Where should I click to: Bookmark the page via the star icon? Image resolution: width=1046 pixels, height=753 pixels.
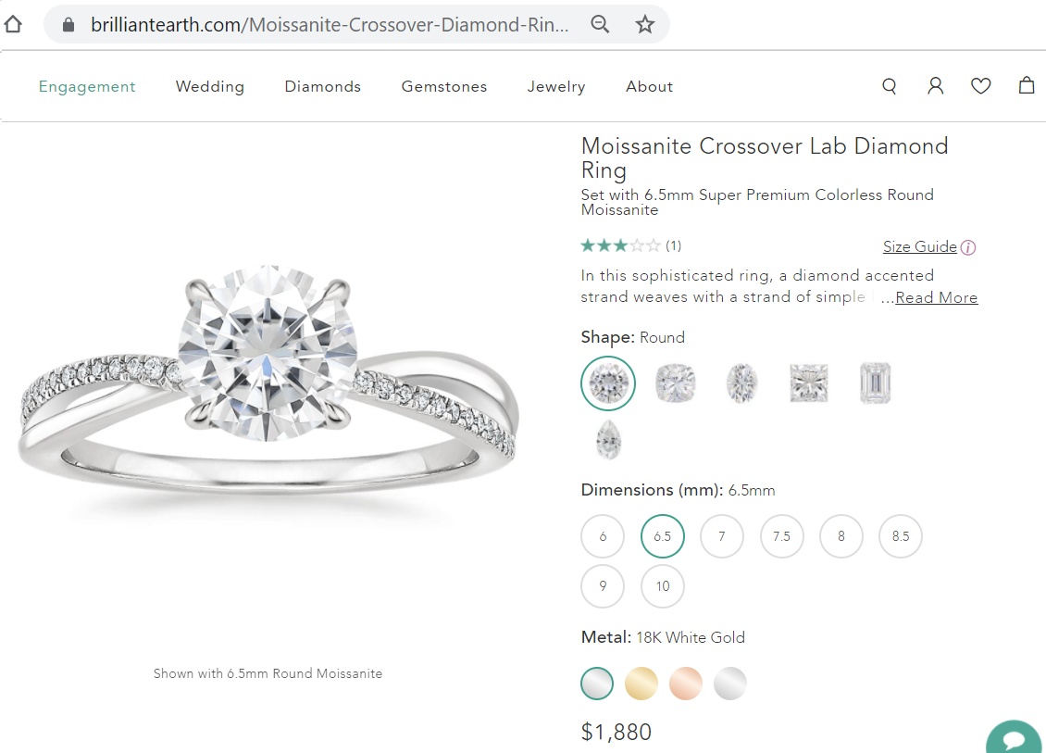644,23
